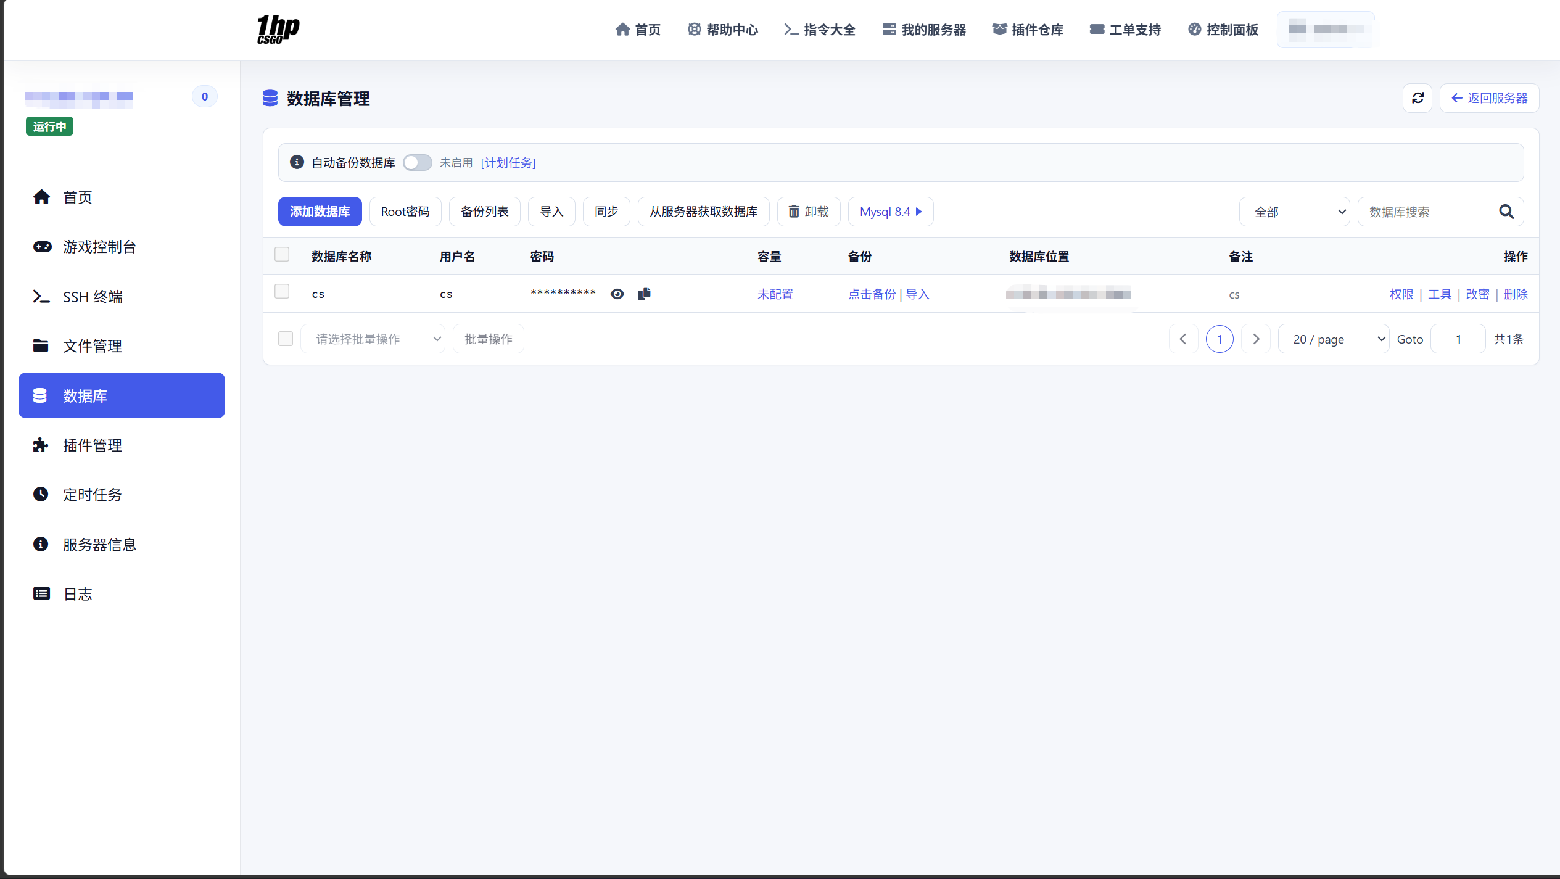Open 插件仓库 in the top navigation

tap(1028, 30)
